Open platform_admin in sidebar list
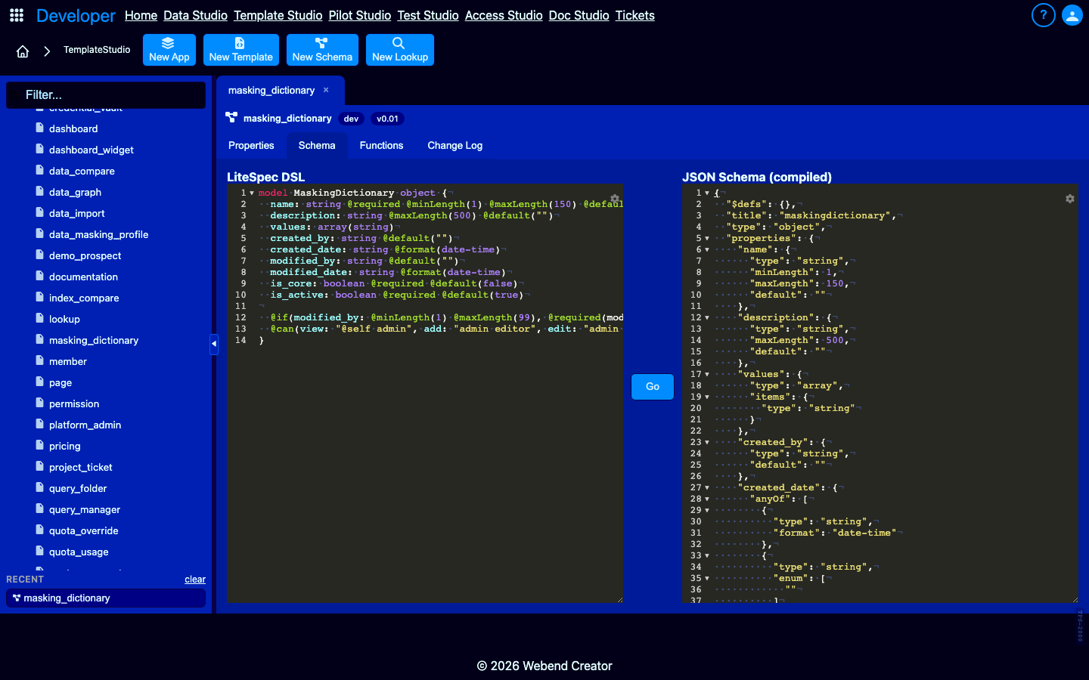This screenshot has height=680, width=1089. [85, 425]
